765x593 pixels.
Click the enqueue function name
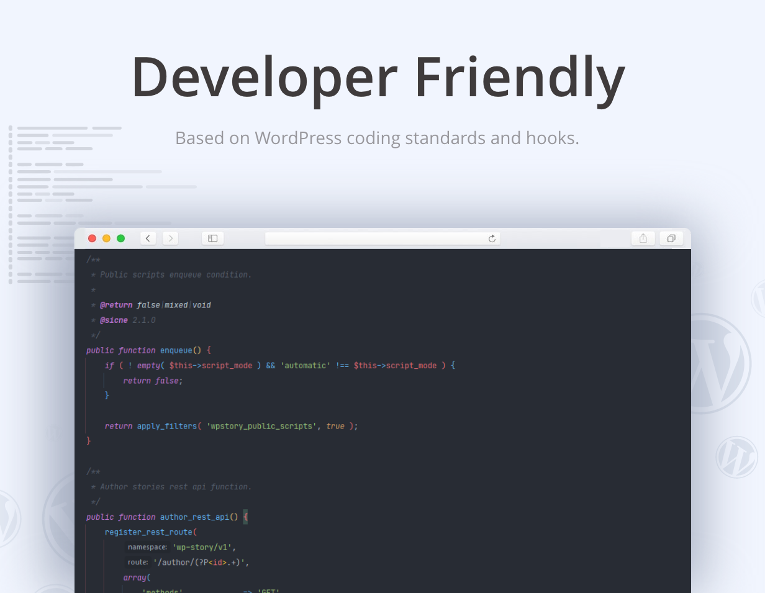(x=176, y=350)
